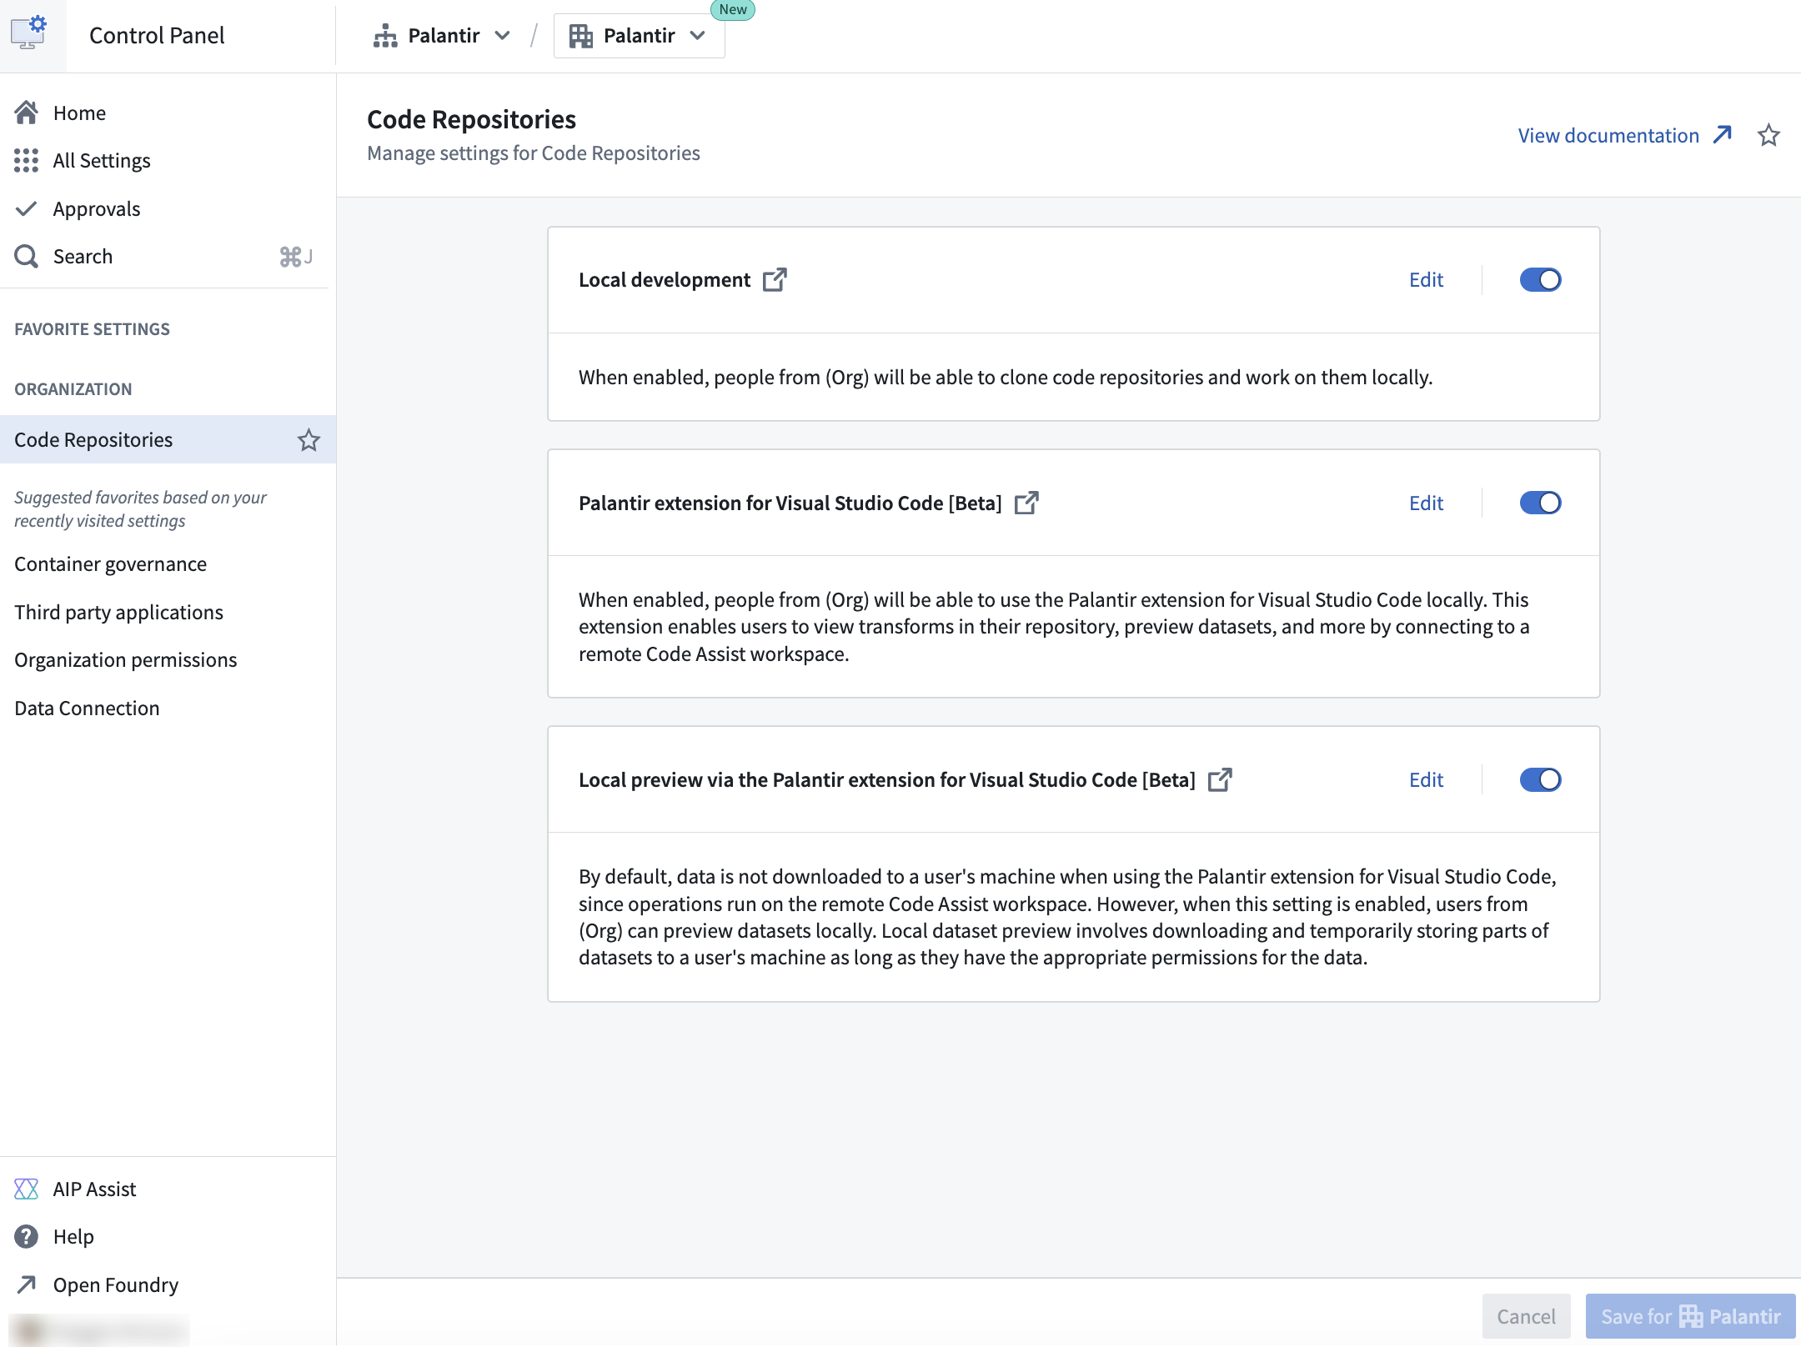1801x1347 pixels.
Task: Open Organization permissions setting
Action: pos(125,659)
